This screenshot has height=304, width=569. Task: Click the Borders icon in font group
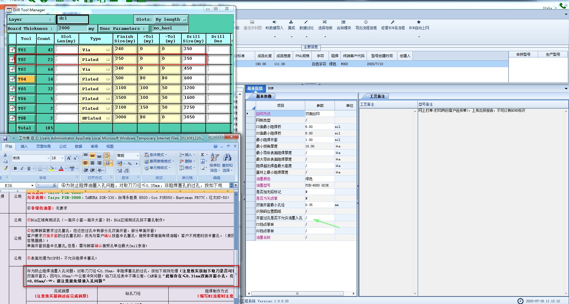[x=40, y=168]
